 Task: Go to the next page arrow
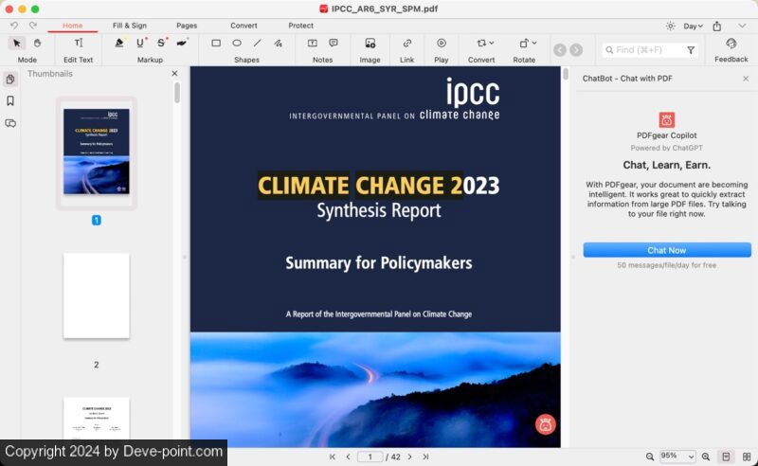tap(409, 457)
